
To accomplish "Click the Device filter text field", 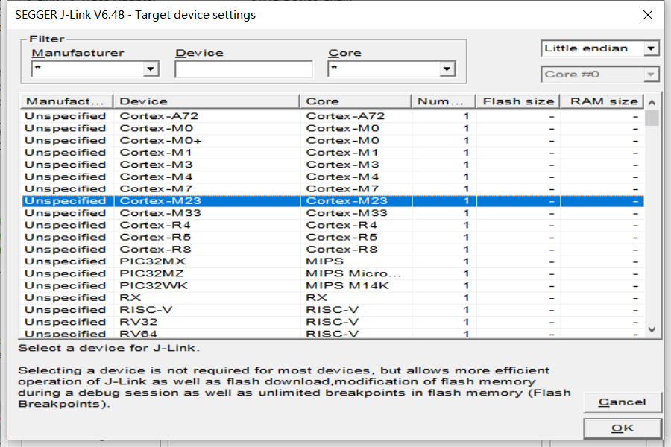I will pos(244,69).
